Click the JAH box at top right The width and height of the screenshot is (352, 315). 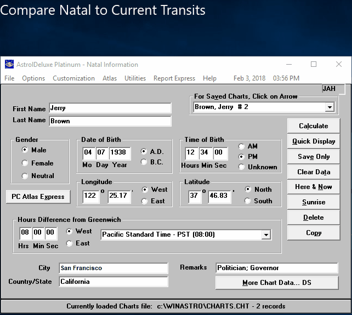pos(333,89)
